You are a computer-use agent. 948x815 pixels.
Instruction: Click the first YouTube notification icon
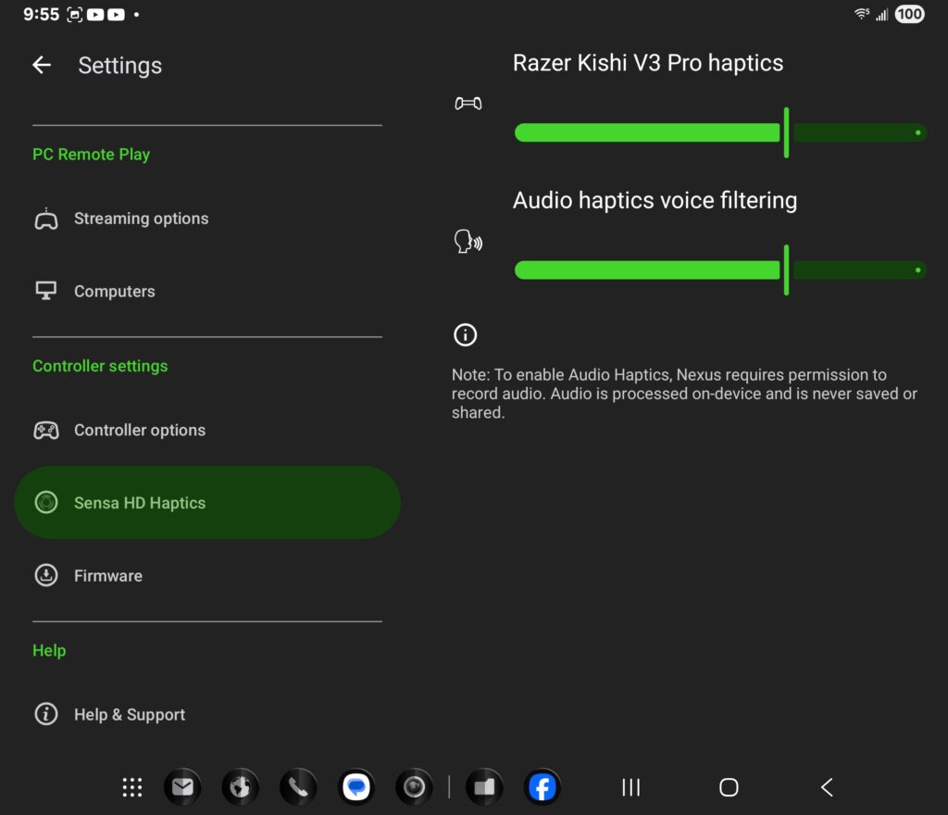click(x=95, y=15)
